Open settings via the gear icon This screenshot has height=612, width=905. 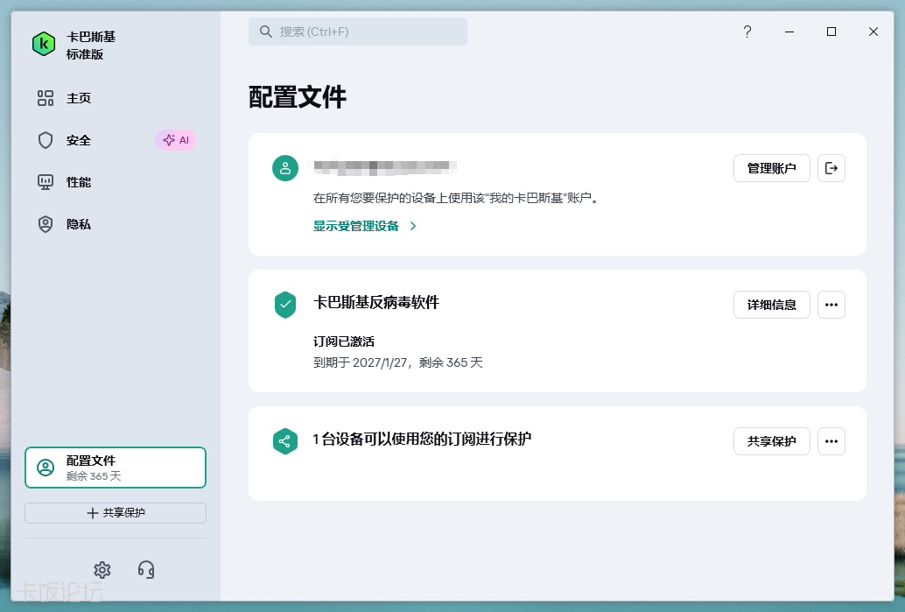[102, 570]
